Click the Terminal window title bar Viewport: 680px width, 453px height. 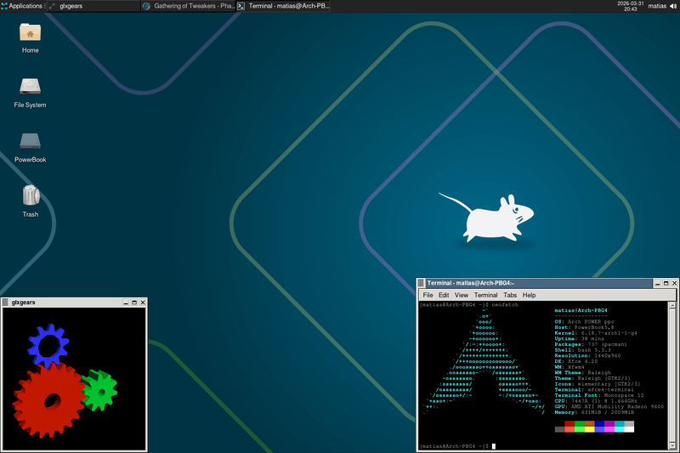point(539,283)
